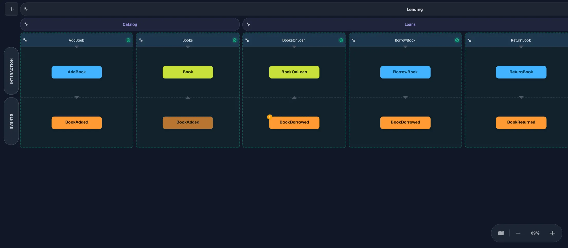
Task: Select the blue AddBook command node
Action: click(x=77, y=72)
